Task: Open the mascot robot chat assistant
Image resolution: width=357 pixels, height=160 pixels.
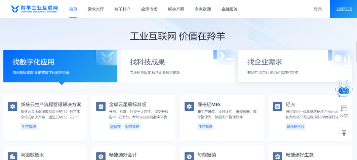Action: click(344, 89)
